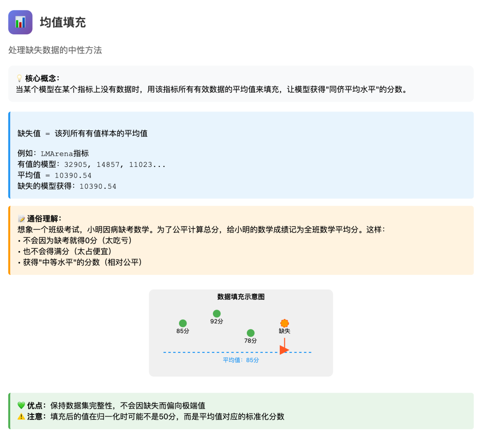Click the chart title 数据填充示意图
The image size is (482, 435).
[241, 297]
